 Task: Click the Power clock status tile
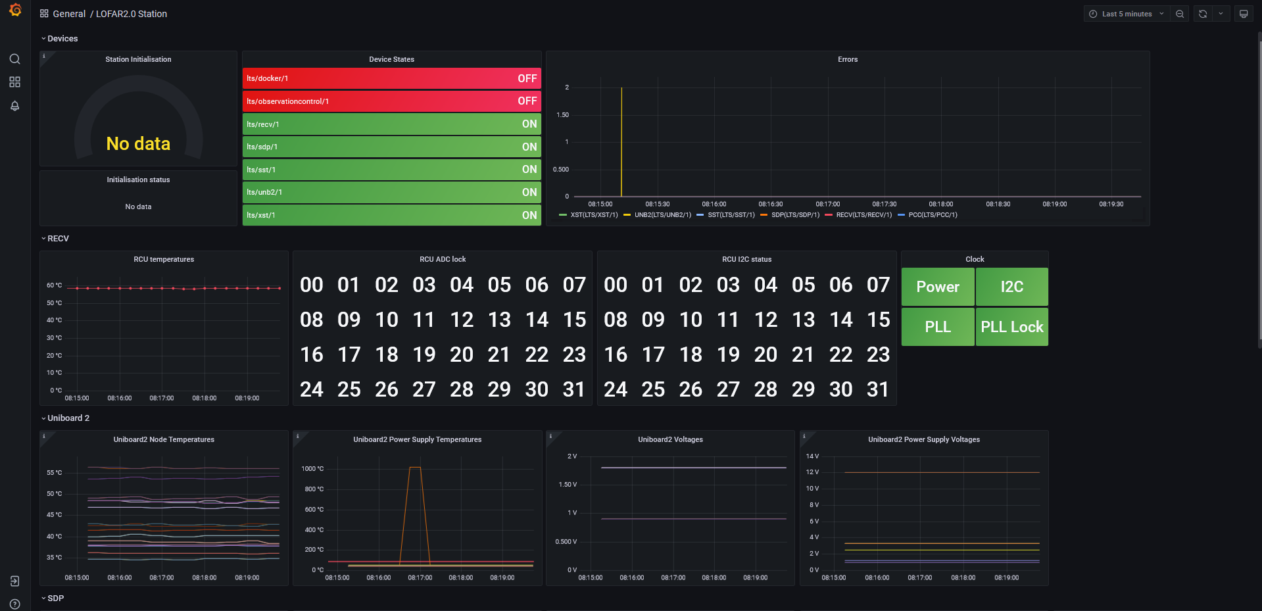(938, 287)
